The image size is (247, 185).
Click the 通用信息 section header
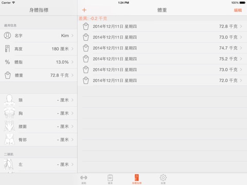[x=10, y=26]
